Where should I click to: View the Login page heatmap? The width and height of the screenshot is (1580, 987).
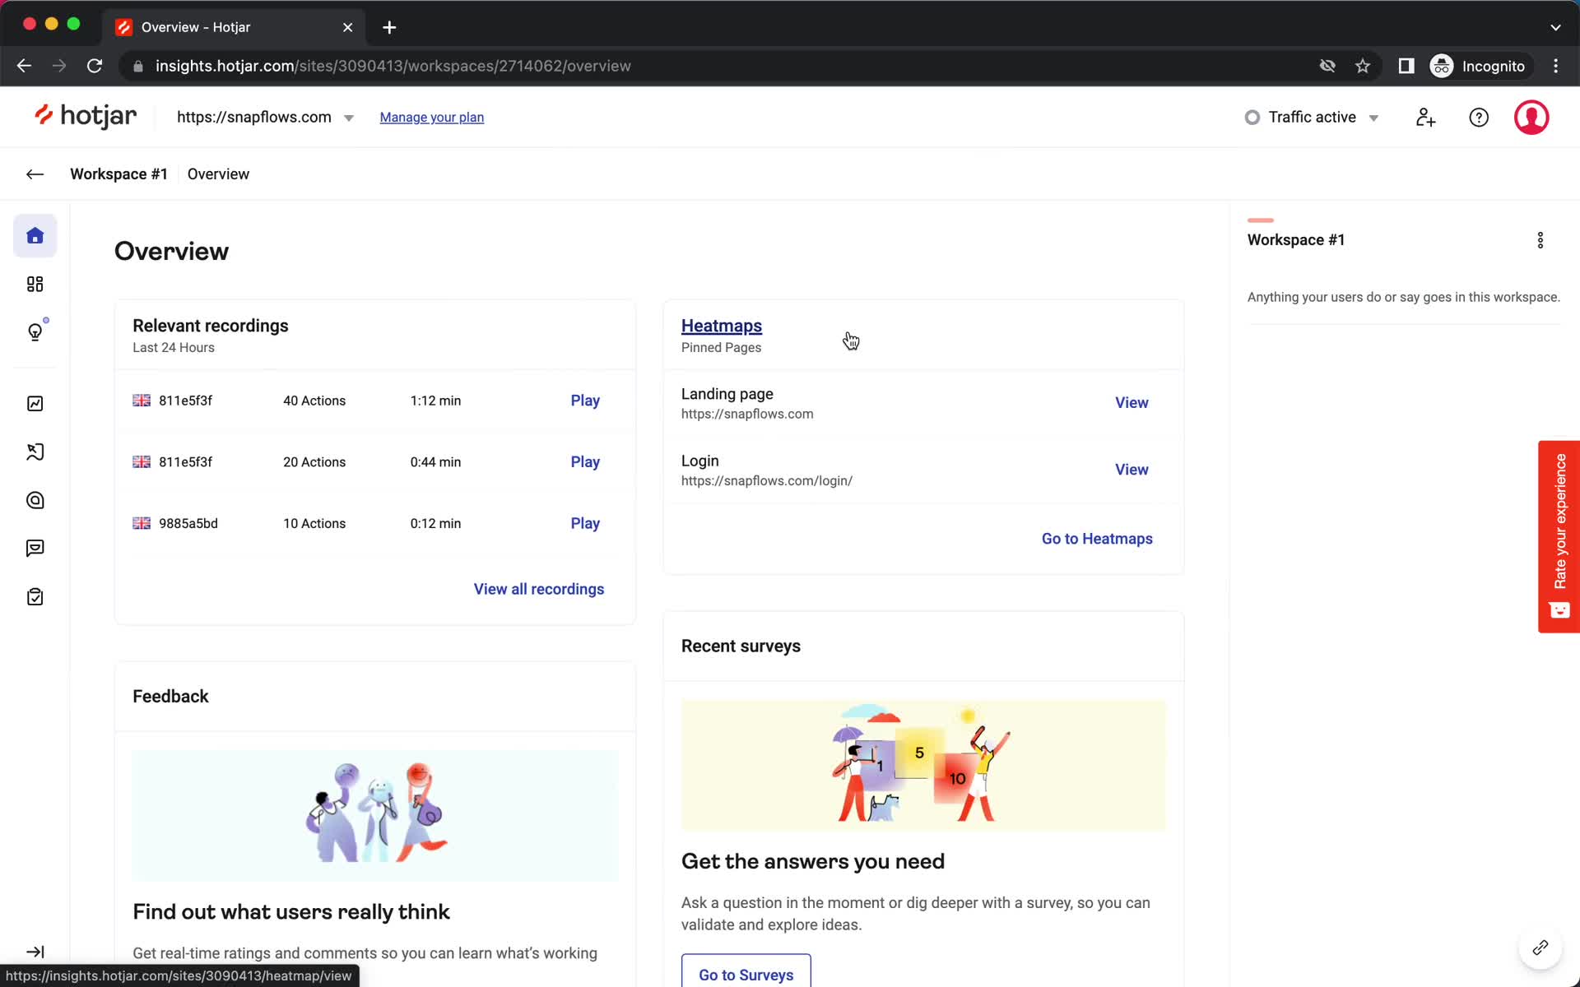tap(1132, 470)
